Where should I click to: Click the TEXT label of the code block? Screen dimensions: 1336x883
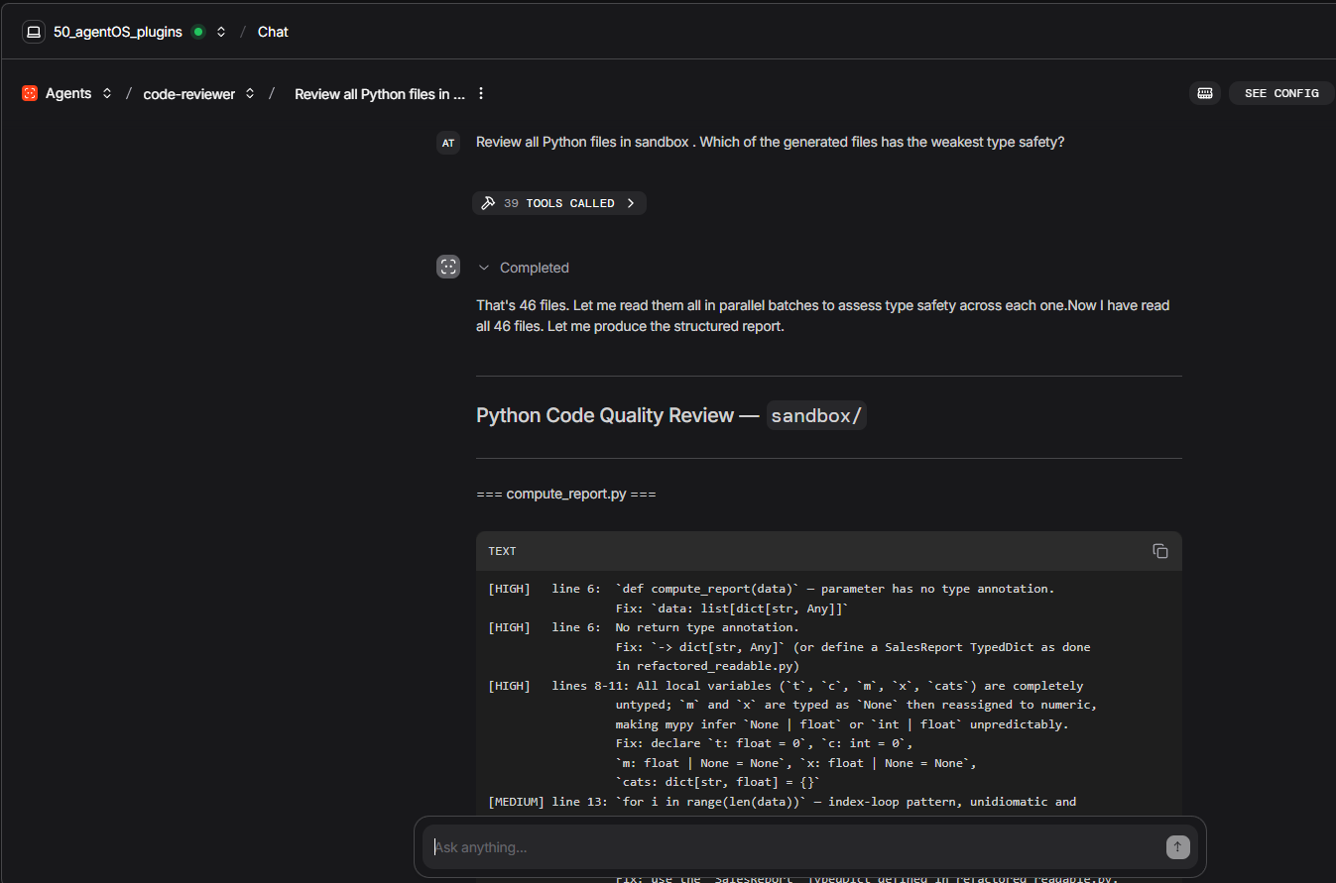tap(502, 551)
